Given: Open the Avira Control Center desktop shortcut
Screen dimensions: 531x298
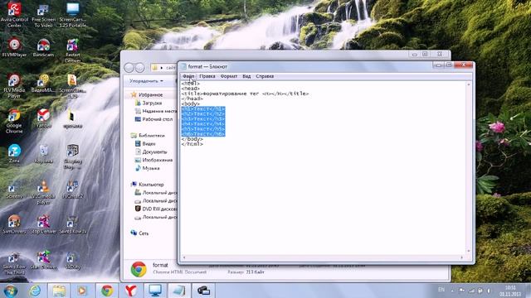Looking at the screenshot, I should tap(14, 15).
